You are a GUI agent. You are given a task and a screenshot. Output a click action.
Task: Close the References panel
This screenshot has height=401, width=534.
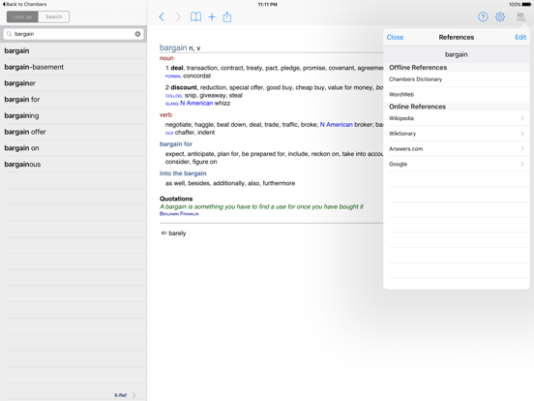point(395,37)
